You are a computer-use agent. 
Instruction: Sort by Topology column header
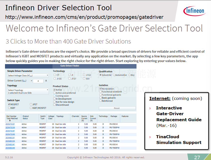pos(62,118)
